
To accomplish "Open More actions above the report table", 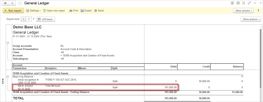I will tap(251, 19).
